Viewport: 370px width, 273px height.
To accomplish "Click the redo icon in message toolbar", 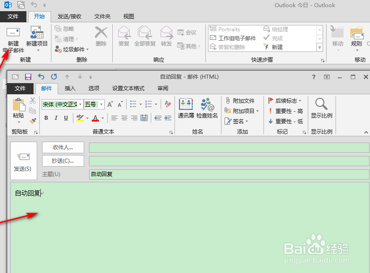I will (x=54, y=76).
